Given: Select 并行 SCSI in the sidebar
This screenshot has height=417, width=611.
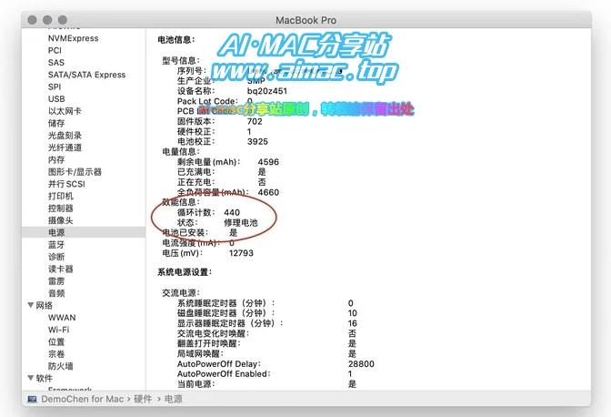Looking at the screenshot, I should pos(66,184).
